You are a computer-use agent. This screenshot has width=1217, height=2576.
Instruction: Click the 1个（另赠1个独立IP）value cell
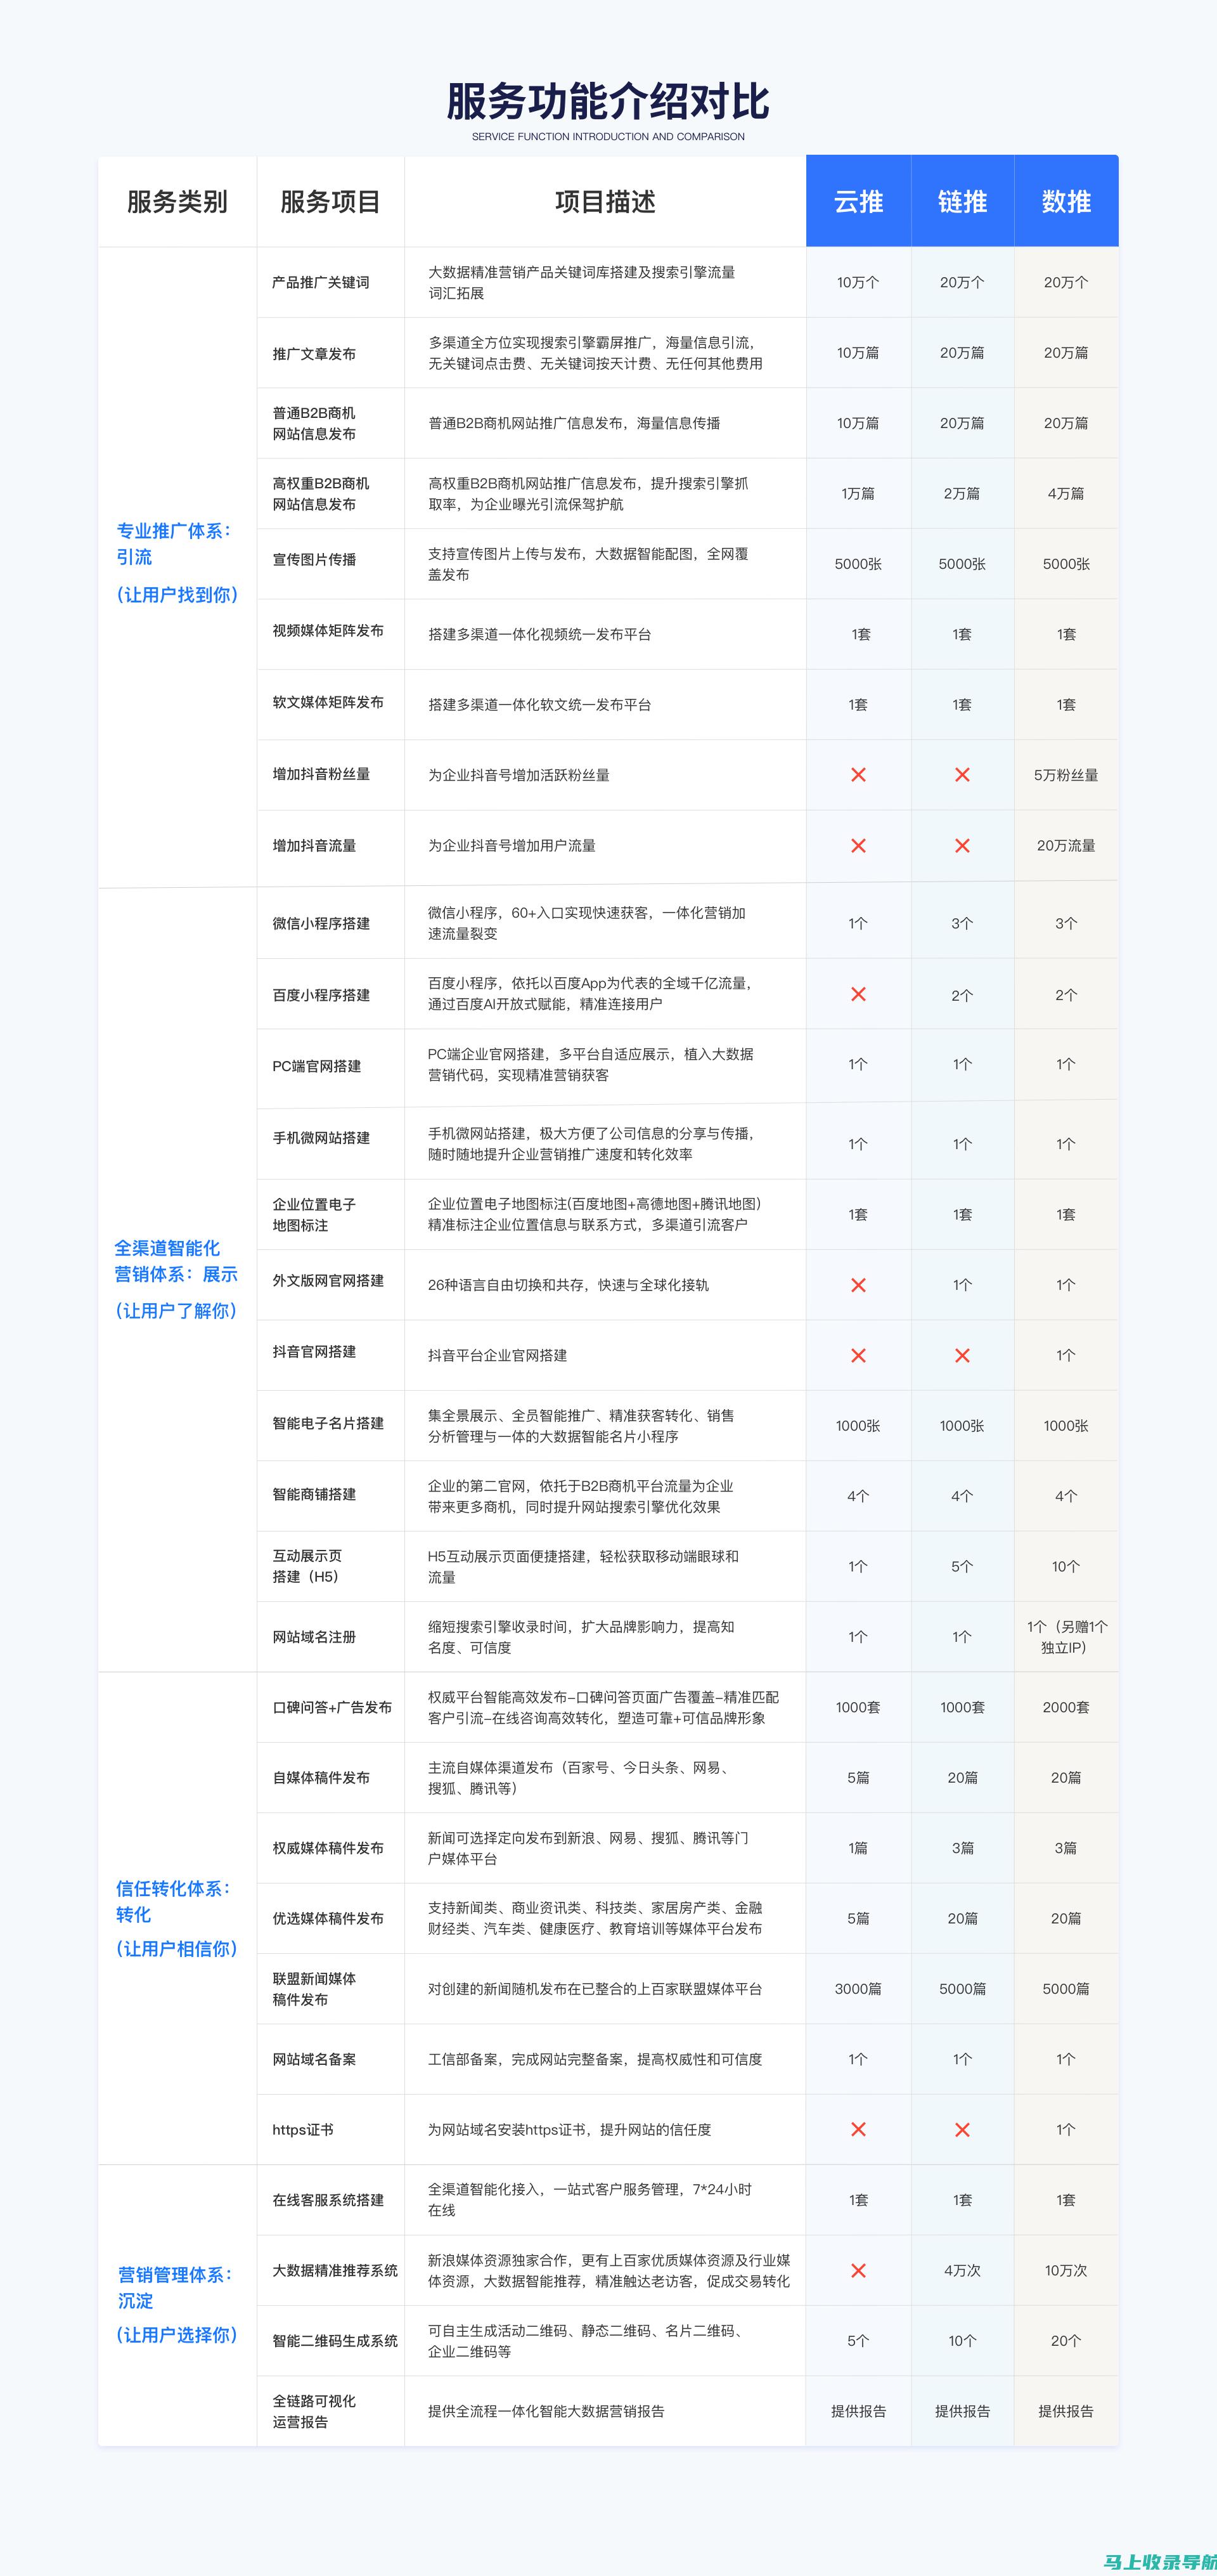pos(1066,1637)
